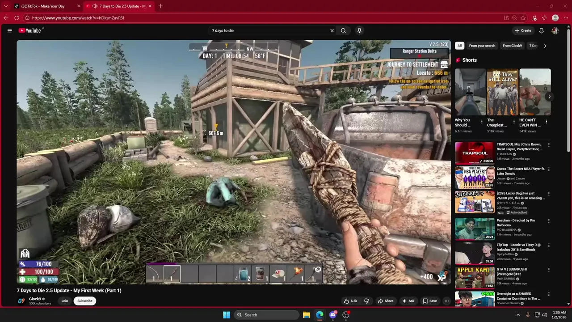Open the Are They Still Alive short
The height and width of the screenshot is (322, 572).
click(x=503, y=92)
